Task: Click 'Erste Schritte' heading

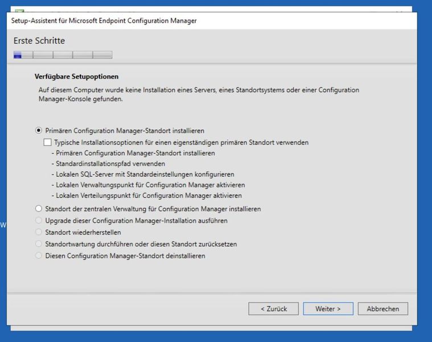Action: [x=39, y=40]
